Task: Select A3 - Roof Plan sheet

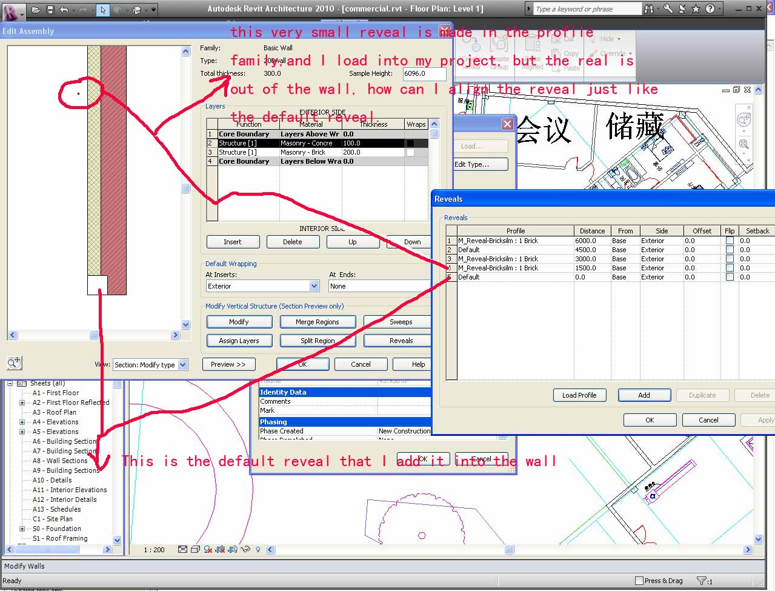Action: pyautogui.click(x=55, y=412)
